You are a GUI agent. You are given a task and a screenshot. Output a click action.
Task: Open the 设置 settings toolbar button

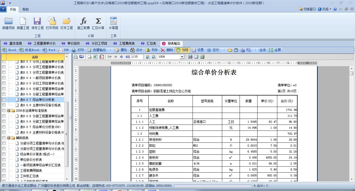tap(198, 50)
